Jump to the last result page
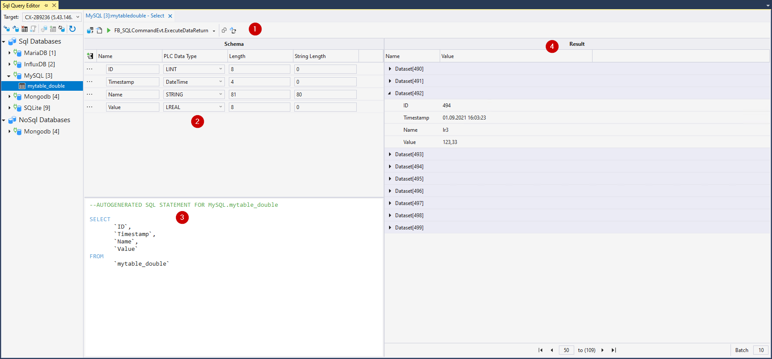 tap(613, 350)
